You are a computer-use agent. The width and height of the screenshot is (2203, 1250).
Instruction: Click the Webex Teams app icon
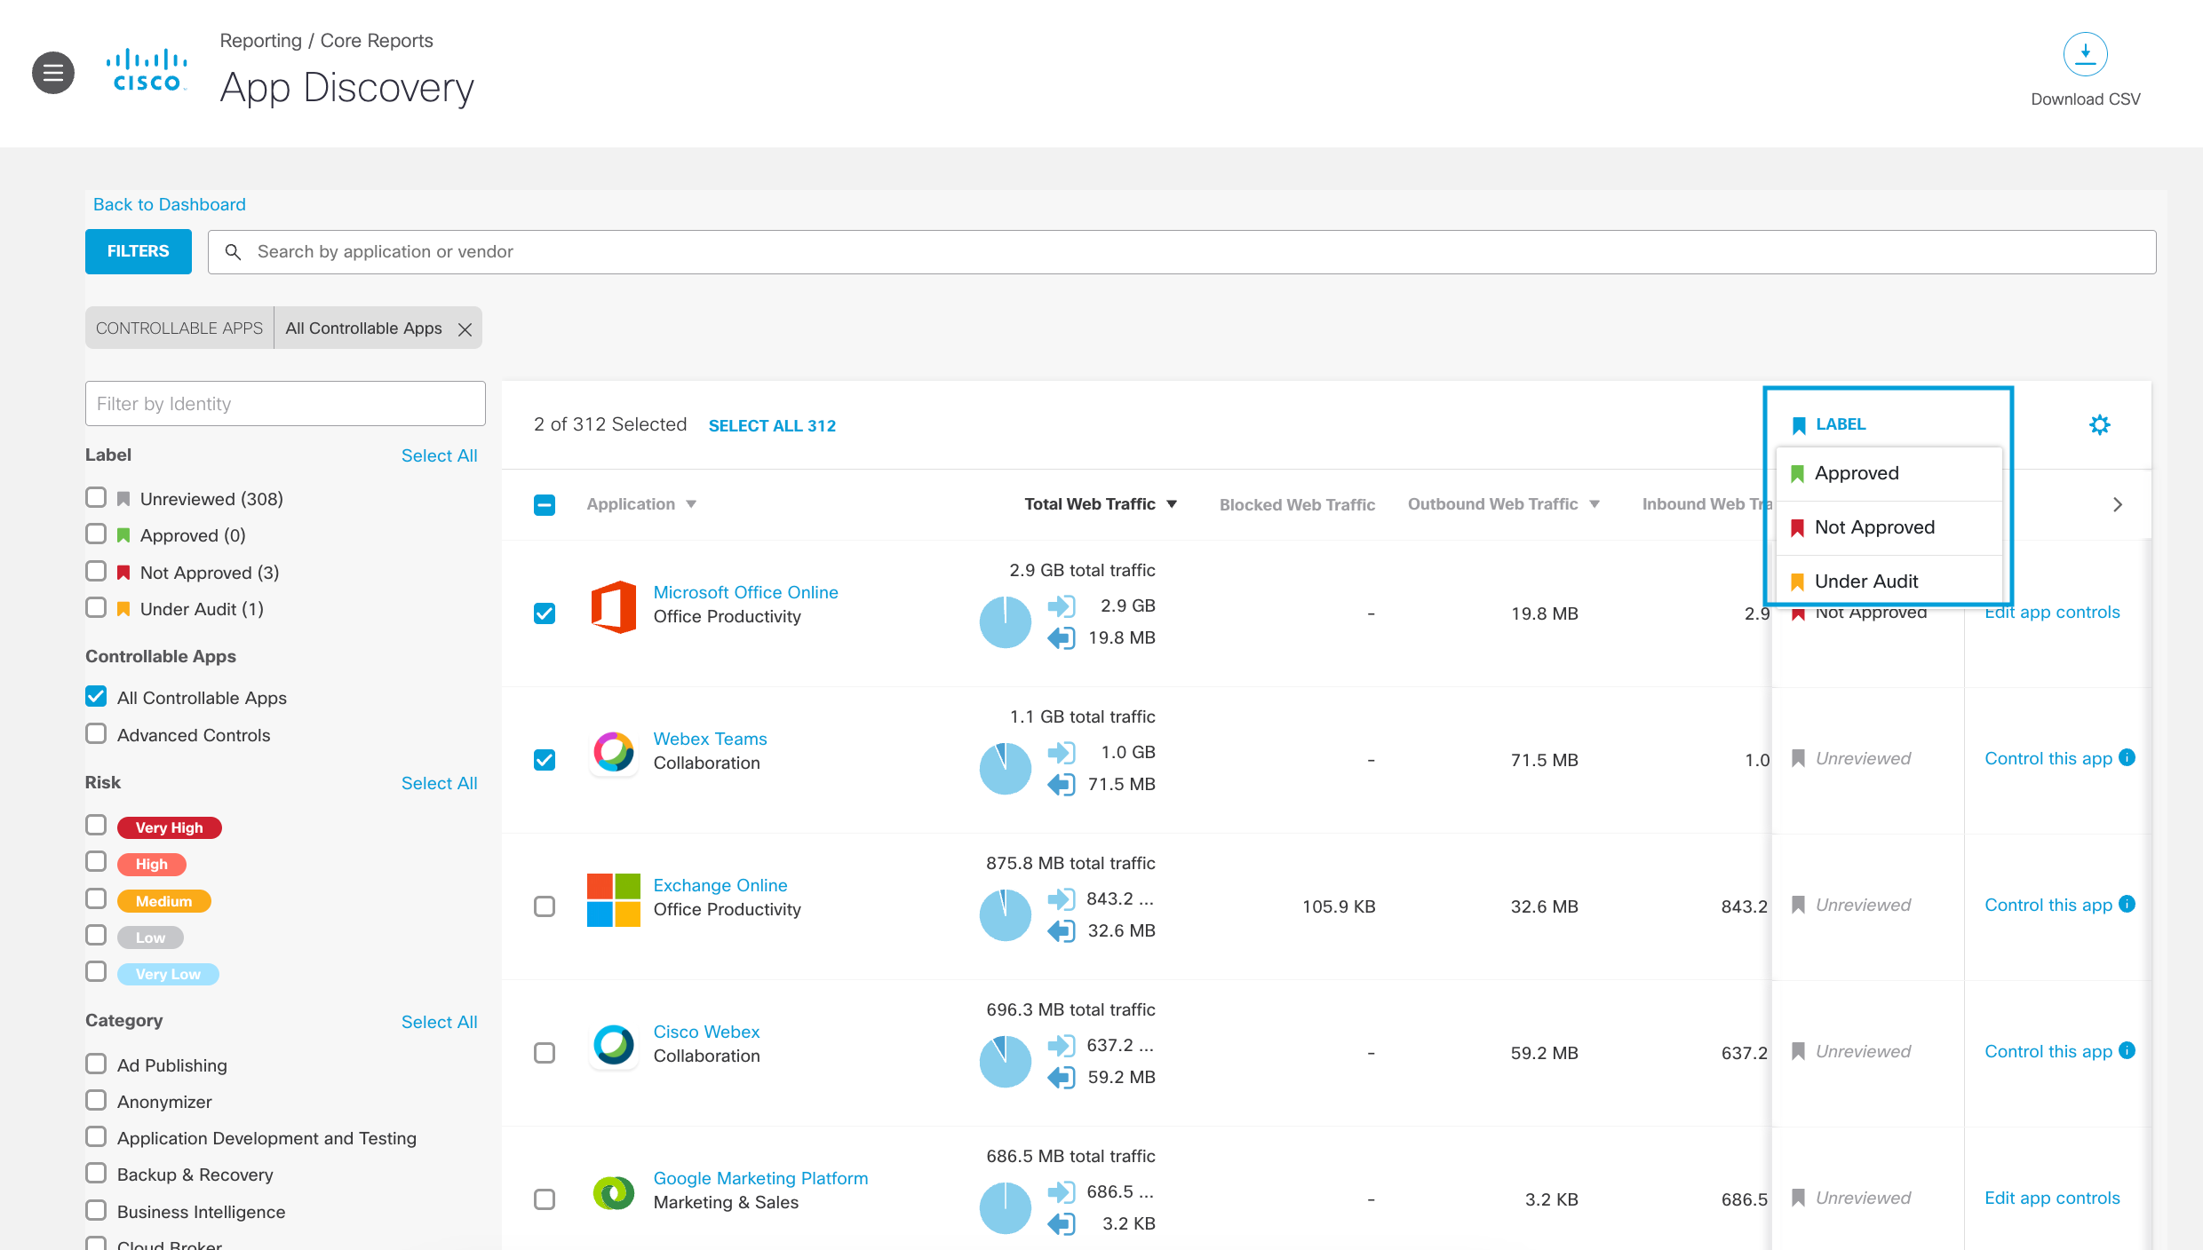click(x=613, y=753)
